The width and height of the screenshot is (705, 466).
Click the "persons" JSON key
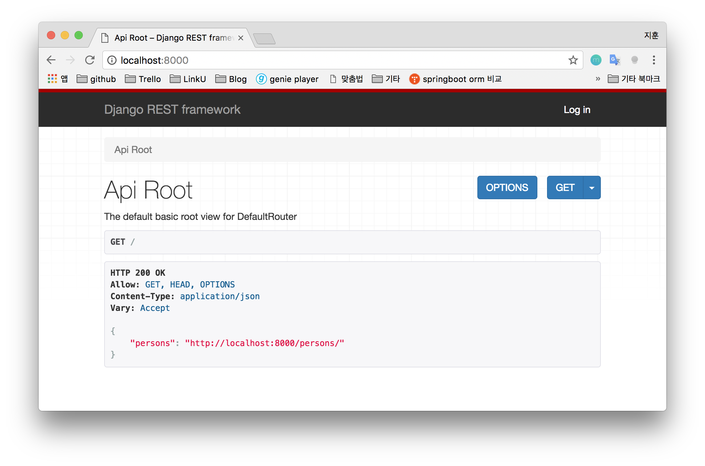152,343
